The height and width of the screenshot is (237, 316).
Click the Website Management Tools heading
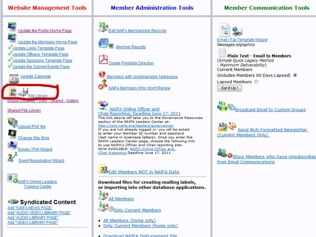click(47, 8)
